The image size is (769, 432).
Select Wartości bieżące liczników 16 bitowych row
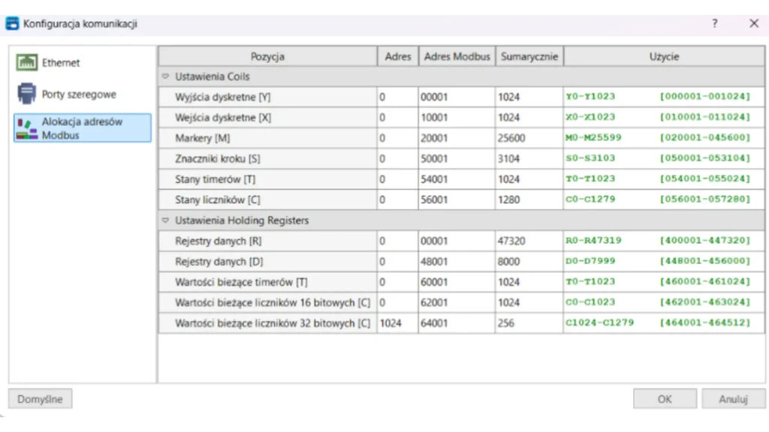[x=462, y=303]
